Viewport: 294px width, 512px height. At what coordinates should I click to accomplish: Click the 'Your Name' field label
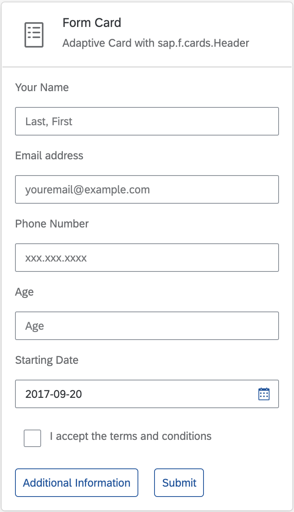tap(42, 88)
